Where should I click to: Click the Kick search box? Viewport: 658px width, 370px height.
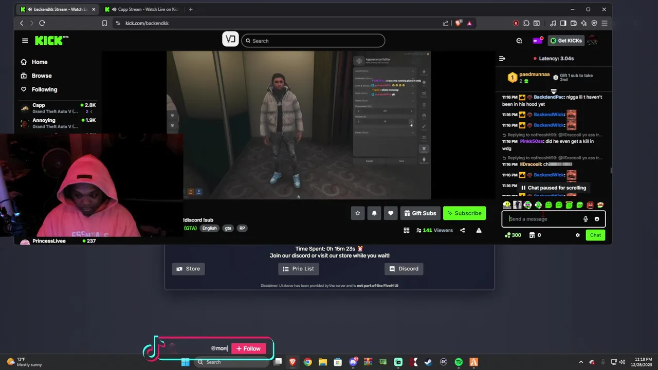[x=313, y=41]
